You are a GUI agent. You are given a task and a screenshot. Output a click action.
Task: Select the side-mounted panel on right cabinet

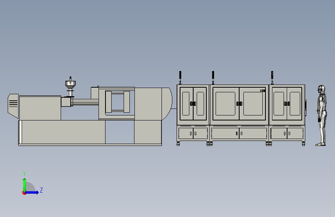pyautogui.click(x=306, y=108)
